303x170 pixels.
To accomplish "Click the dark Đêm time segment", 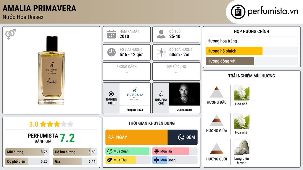I will click(x=183, y=137).
